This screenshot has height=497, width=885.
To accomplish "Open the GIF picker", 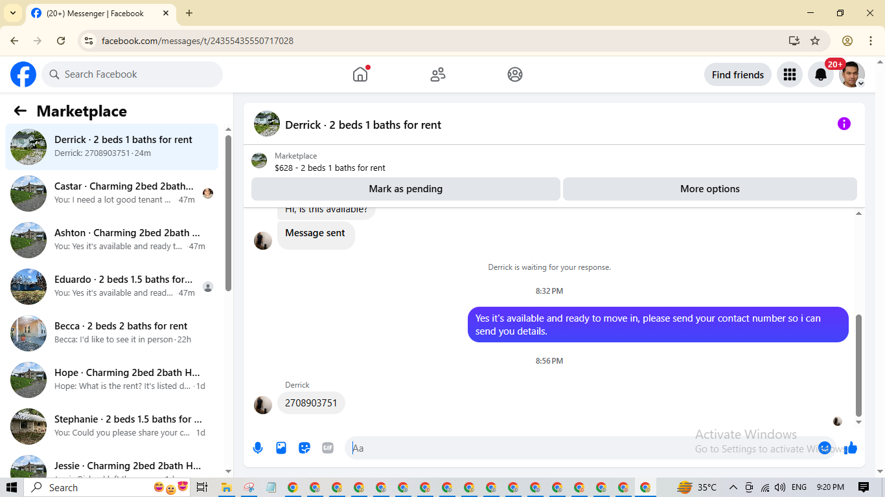I will pos(328,448).
